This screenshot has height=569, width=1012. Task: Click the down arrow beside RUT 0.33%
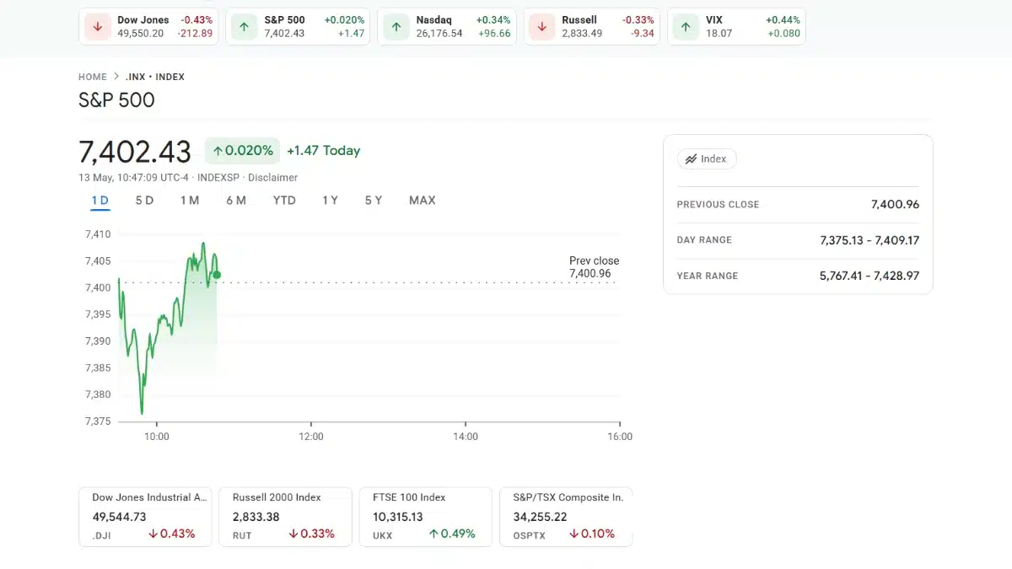(x=293, y=534)
